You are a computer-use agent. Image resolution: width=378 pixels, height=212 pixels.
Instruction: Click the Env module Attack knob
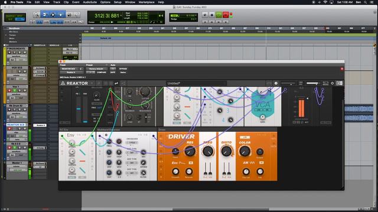[x=72, y=143]
